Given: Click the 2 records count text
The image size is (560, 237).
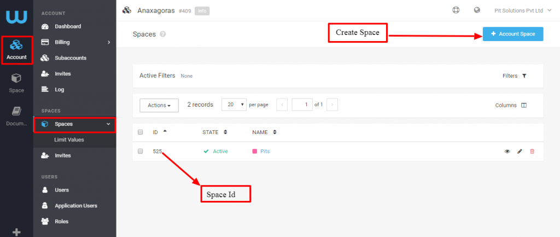Looking at the screenshot, I should pos(200,105).
